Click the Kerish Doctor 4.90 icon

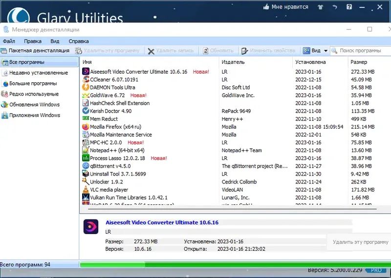point(86,111)
